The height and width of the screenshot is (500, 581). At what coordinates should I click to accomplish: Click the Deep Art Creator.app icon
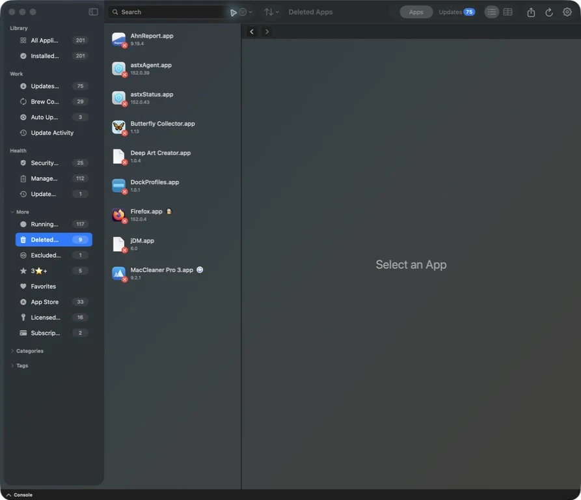pos(118,156)
